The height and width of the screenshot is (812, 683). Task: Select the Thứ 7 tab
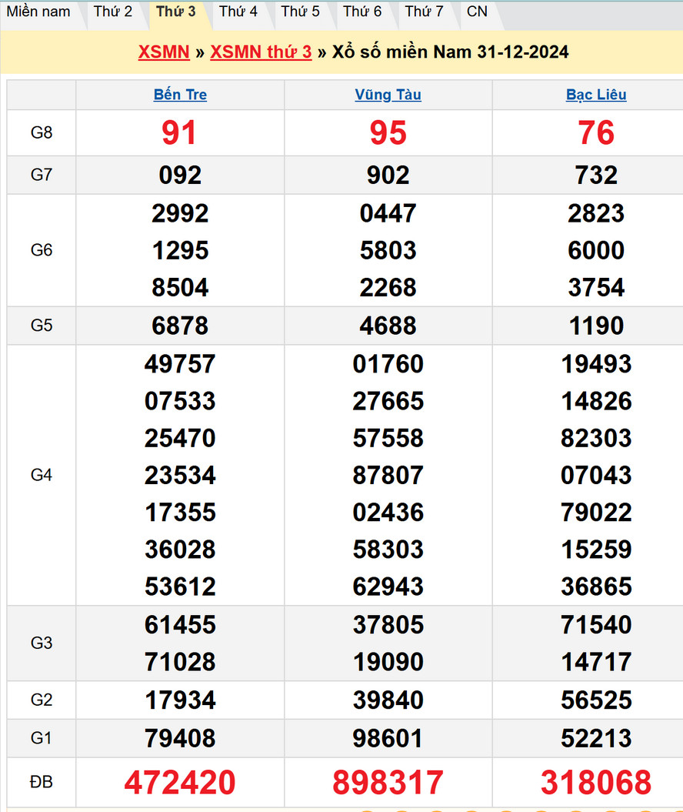point(424,12)
